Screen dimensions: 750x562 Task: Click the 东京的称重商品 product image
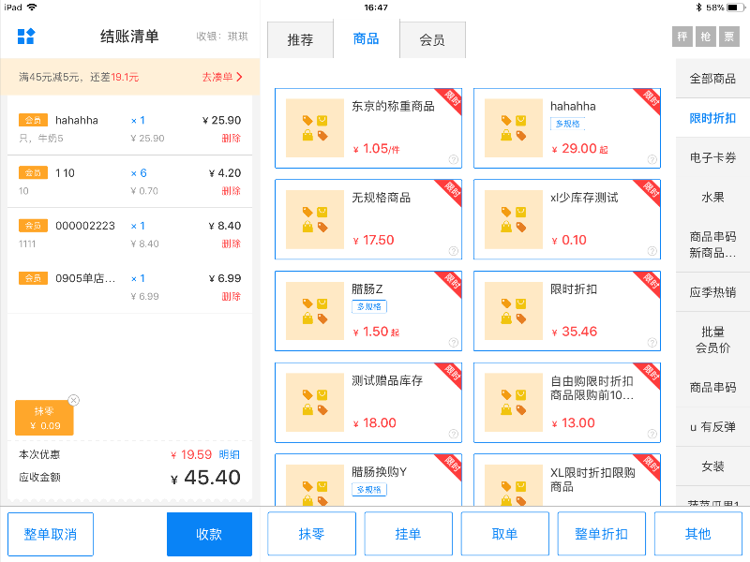[315, 128]
